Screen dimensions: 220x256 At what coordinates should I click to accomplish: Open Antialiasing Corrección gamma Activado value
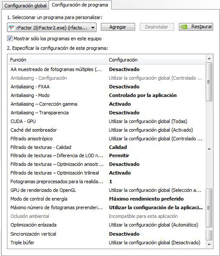[x=120, y=104]
